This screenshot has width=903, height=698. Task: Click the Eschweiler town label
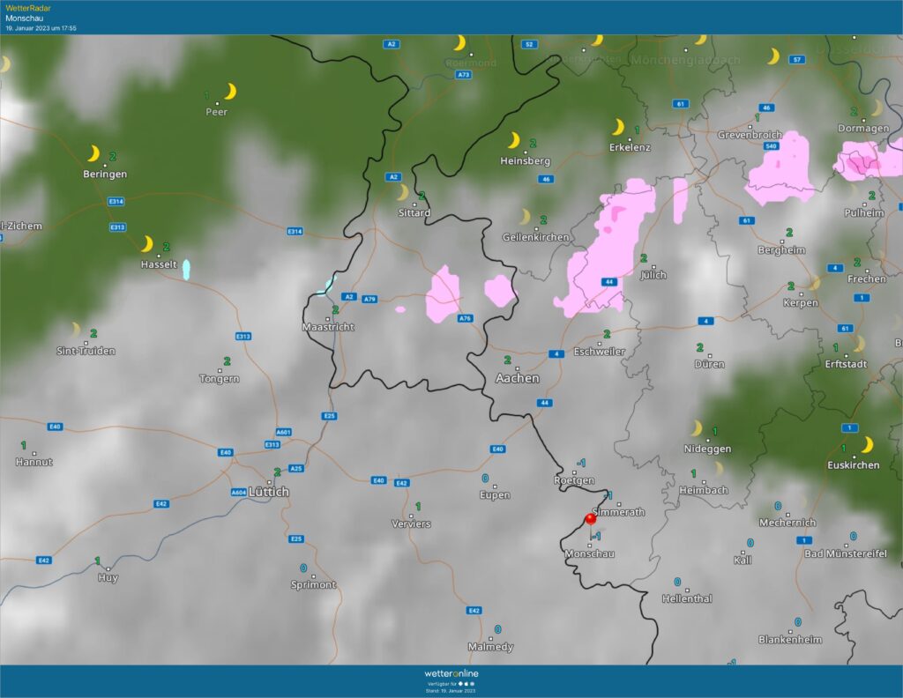[599, 352]
